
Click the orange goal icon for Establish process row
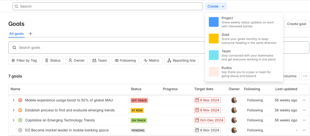20,110
